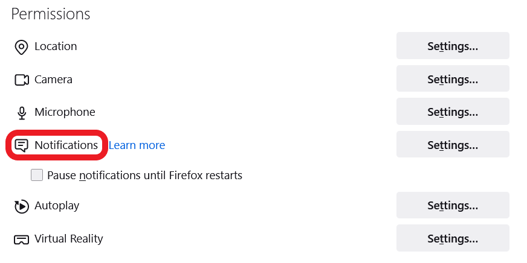This screenshot has height=263, width=527.
Task: Open Microphone permission Settings
Action: 453,112
